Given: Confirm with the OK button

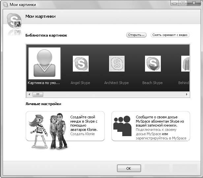Looking at the screenshot, I should pyautogui.click(x=129, y=168).
